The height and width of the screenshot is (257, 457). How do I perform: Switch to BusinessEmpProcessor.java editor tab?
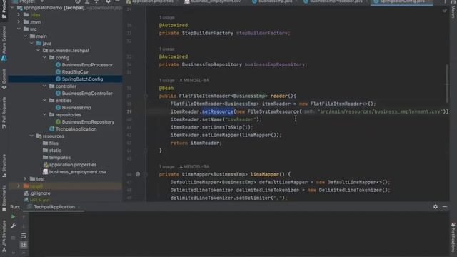click(x=336, y=1)
